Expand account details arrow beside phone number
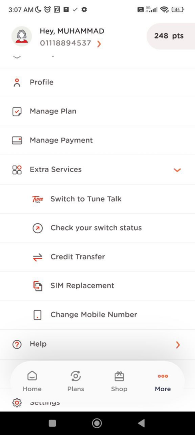This screenshot has width=195, height=435. (99, 44)
